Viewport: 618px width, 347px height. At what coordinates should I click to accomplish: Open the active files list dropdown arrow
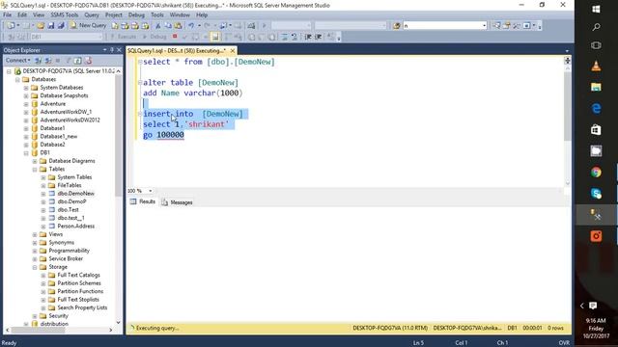(x=567, y=51)
